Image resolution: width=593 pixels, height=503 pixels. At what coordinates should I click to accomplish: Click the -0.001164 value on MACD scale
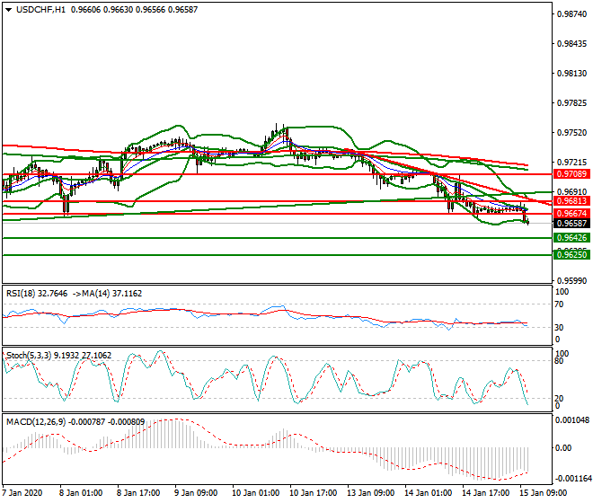coord(572,480)
